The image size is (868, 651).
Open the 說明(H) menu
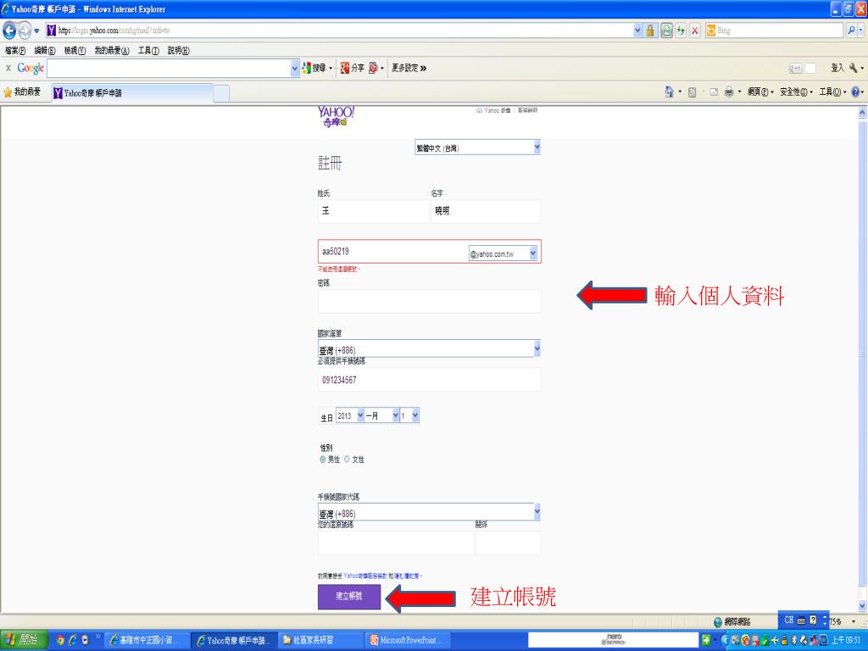[x=178, y=51]
